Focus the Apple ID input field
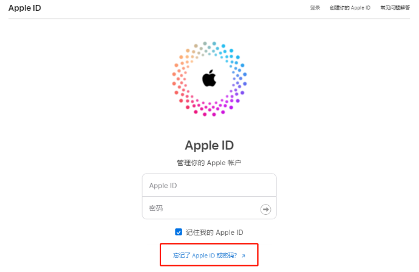The image size is (419, 272). tap(209, 185)
